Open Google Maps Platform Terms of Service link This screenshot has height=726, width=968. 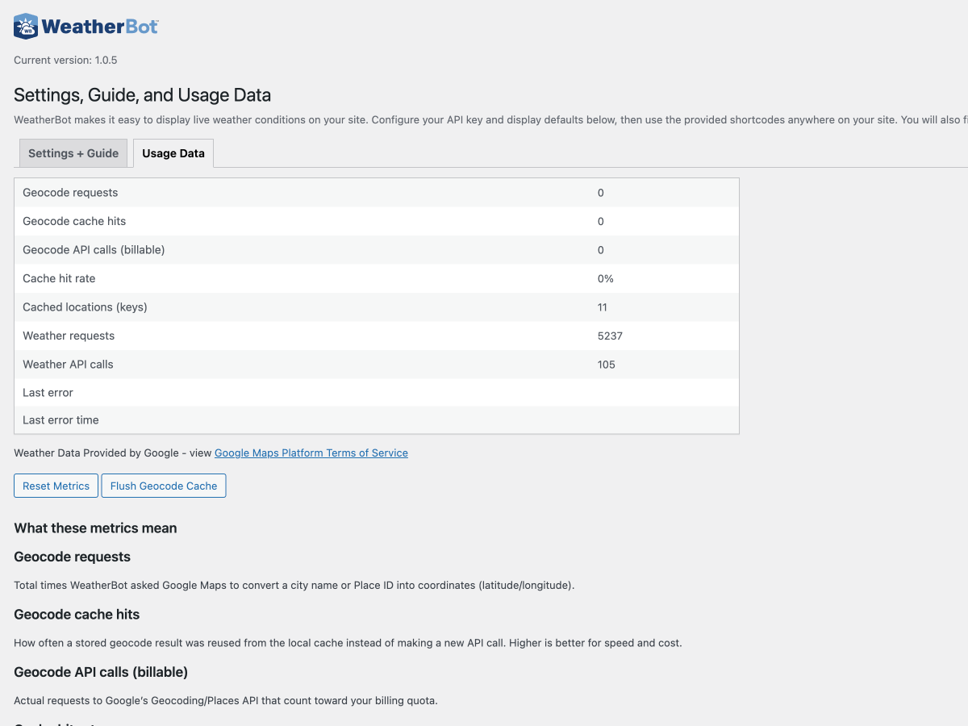[311, 453]
